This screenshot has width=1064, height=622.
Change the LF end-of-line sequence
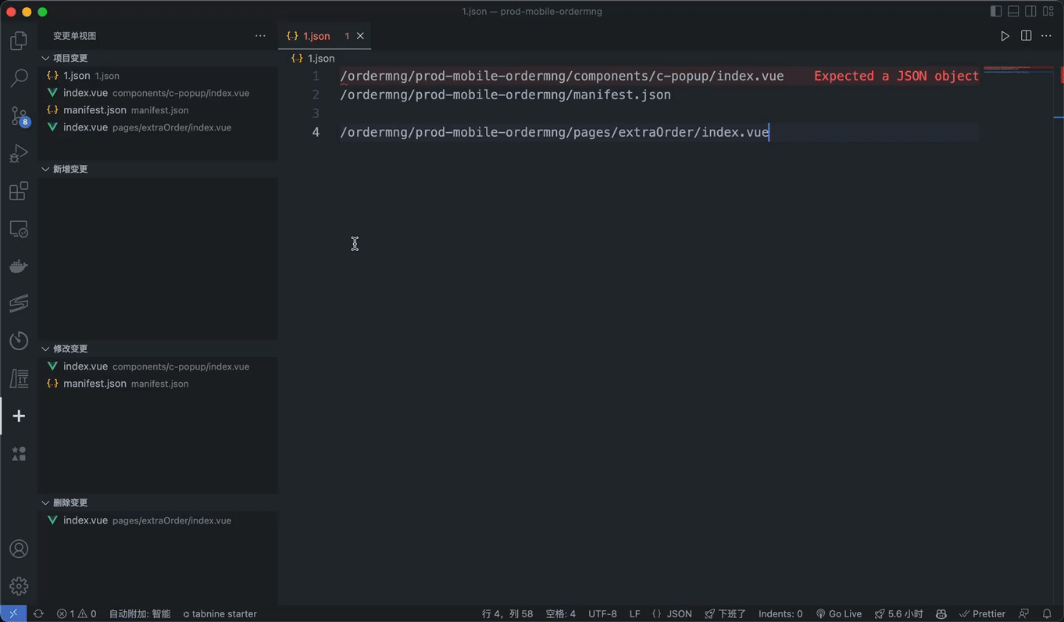click(x=635, y=613)
